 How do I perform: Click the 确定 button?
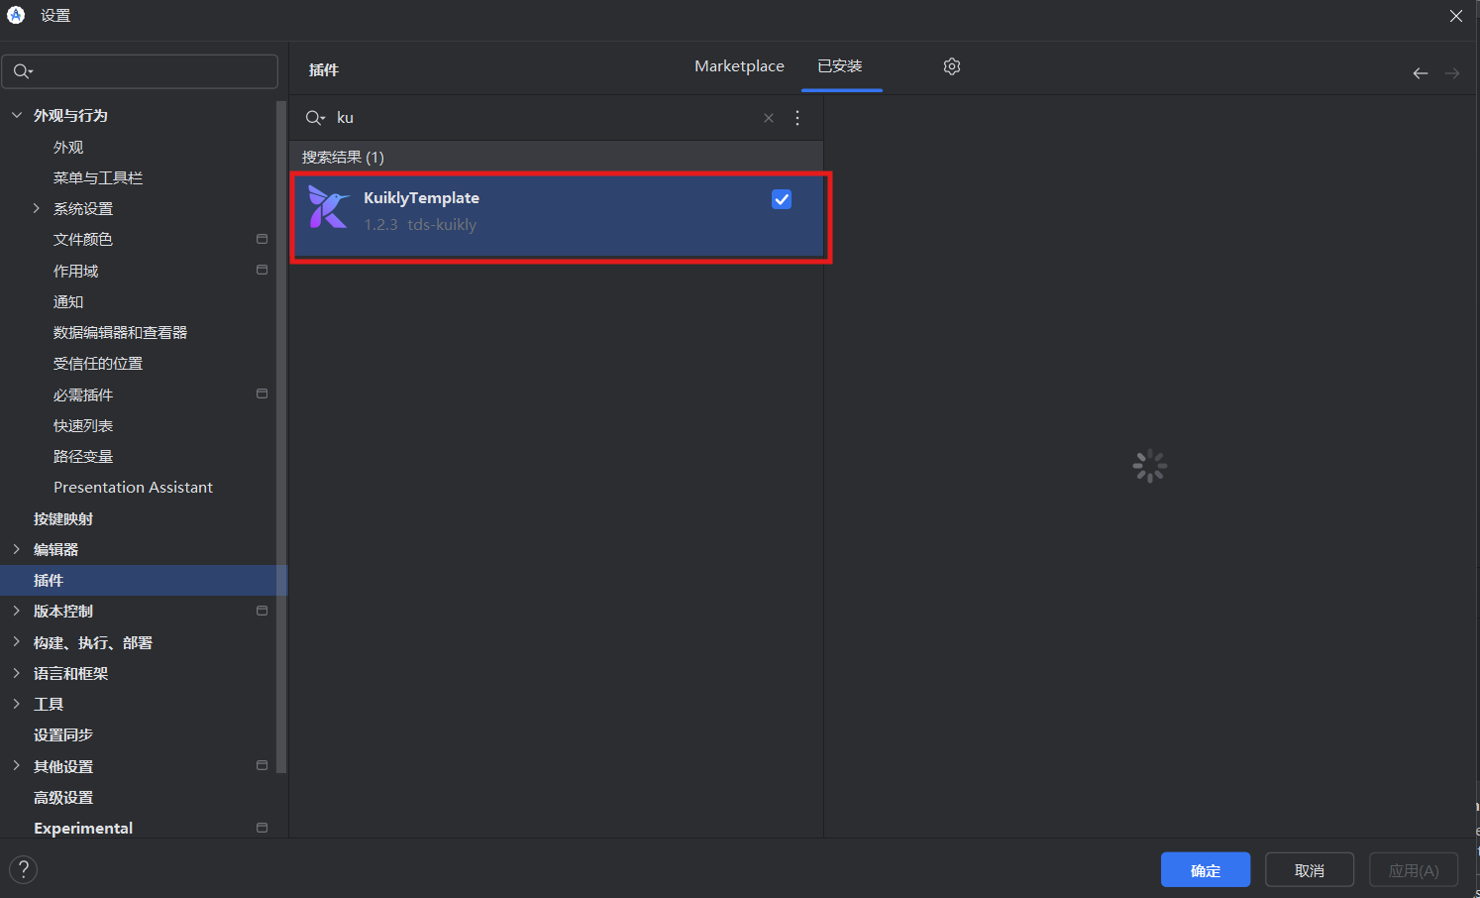pos(1206,870)
